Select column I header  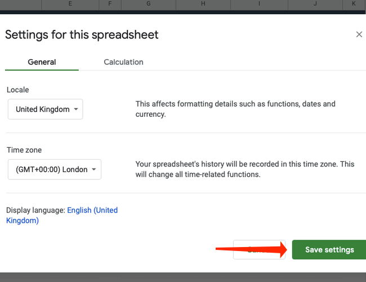pos(259,4)
